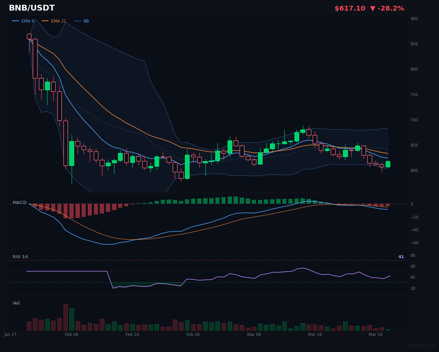Click the 650 level on the price scale
Viewport: 439px width, 352px height.
[414, 145]
